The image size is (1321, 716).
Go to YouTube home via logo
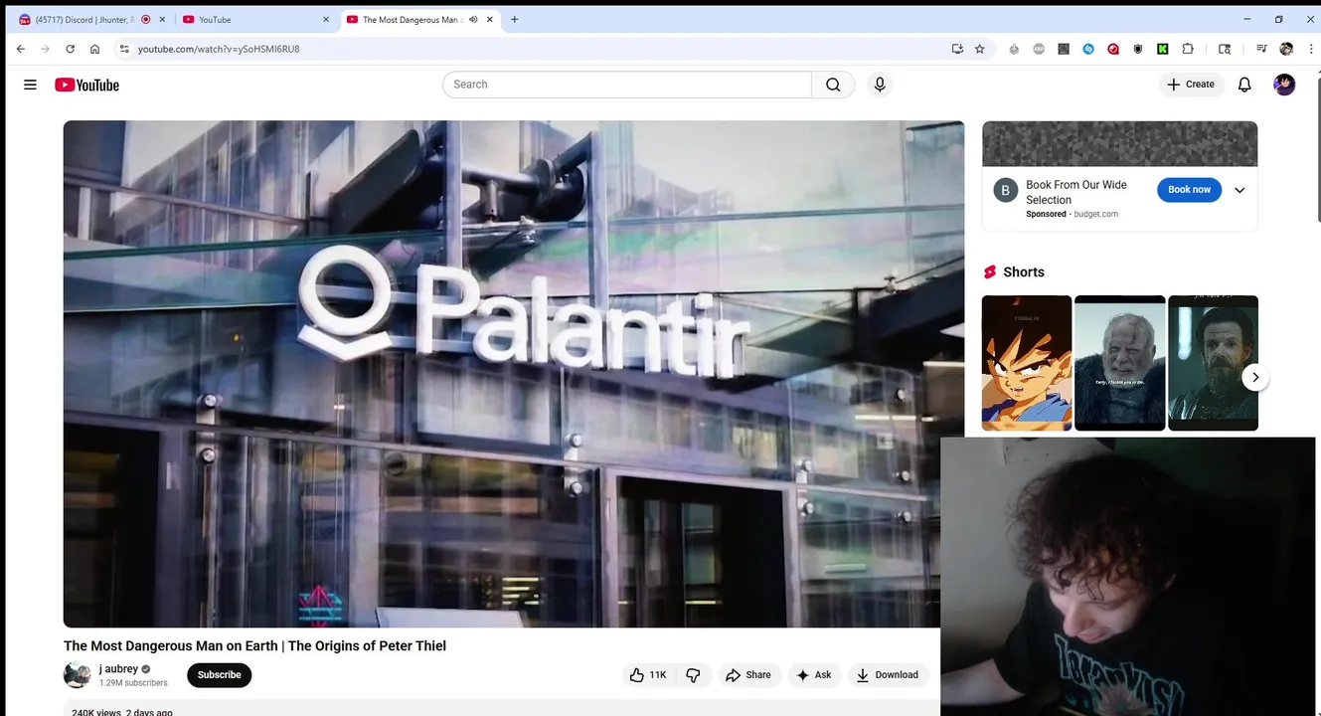(86, 85)
